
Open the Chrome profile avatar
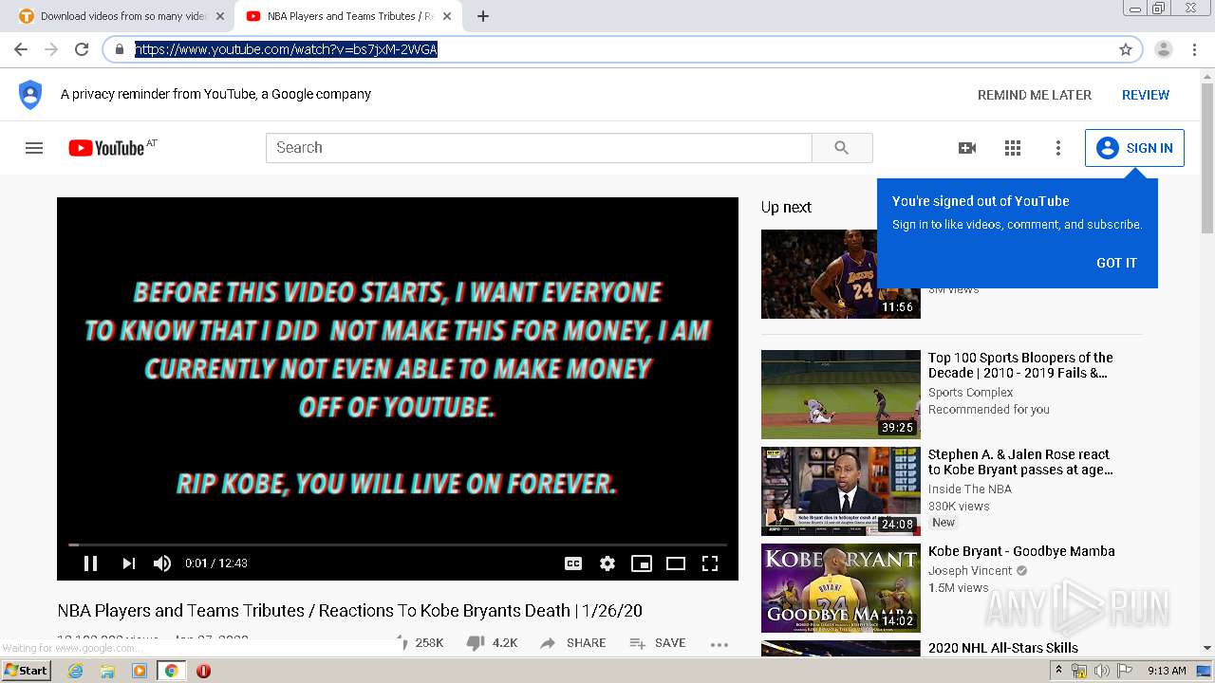point(1164,49)
